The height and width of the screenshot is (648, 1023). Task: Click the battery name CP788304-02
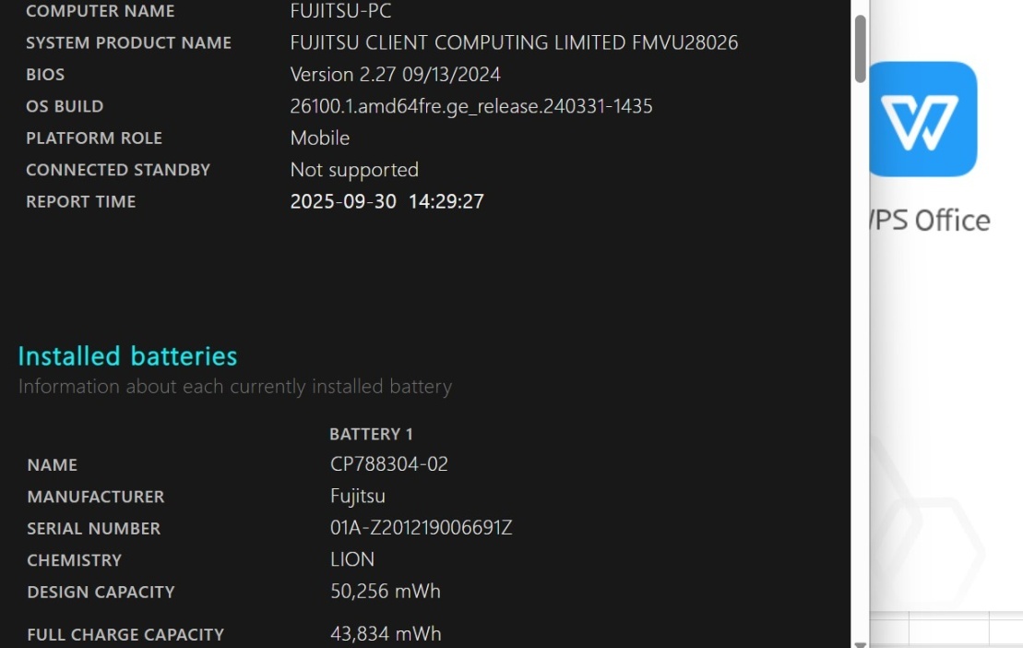(388, 464)
